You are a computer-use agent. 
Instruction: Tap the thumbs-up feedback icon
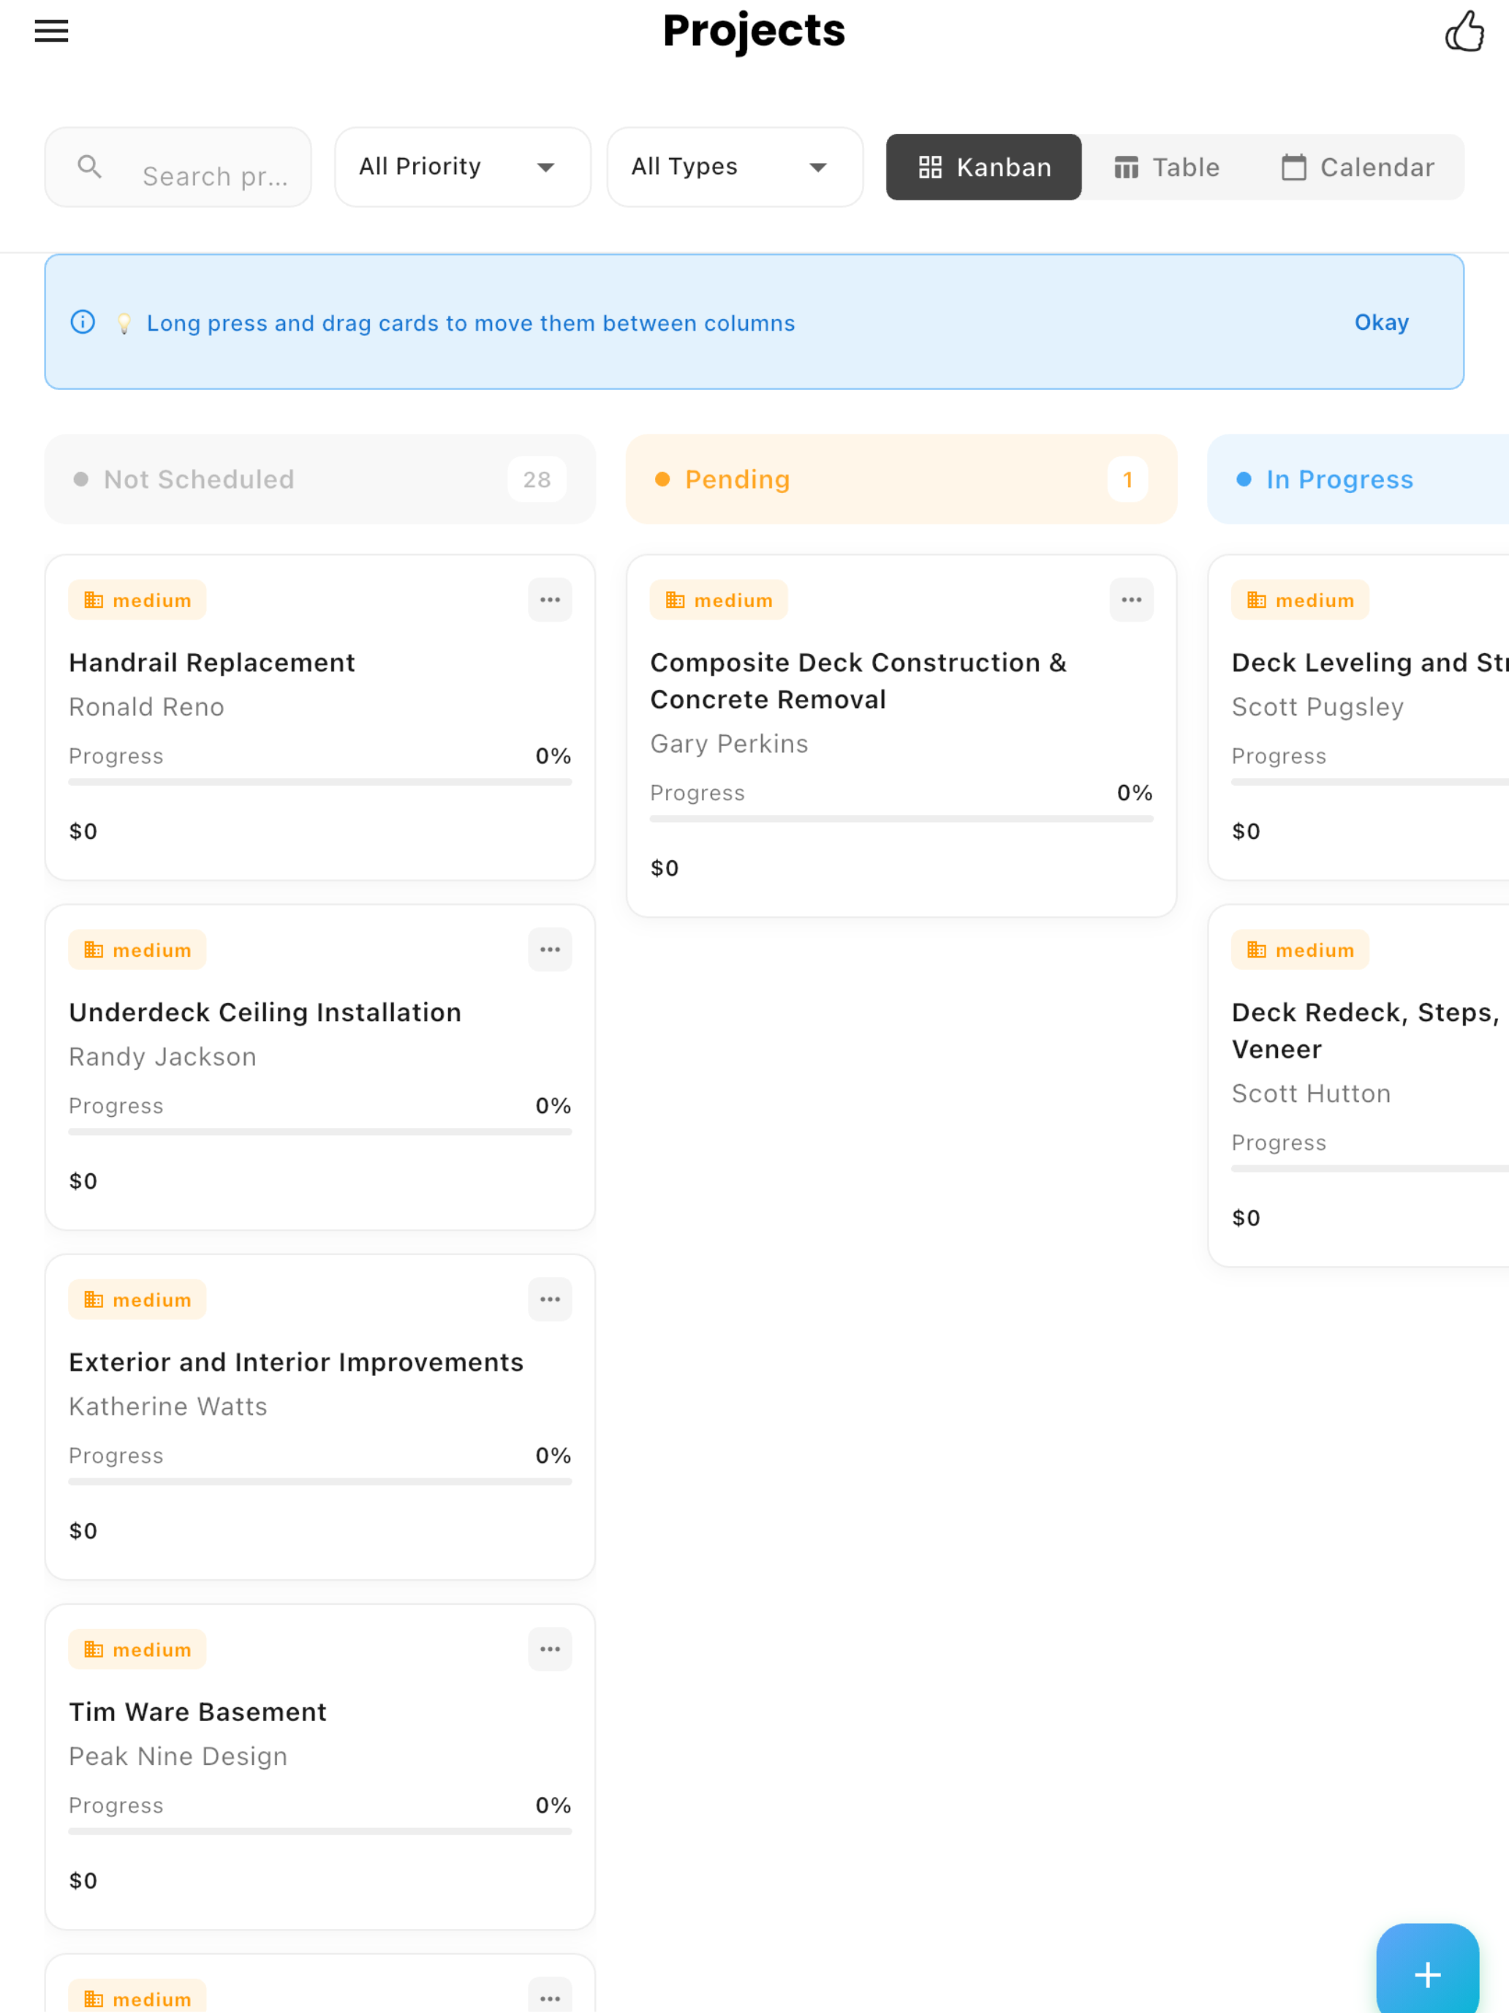(x=1464, y=31)
